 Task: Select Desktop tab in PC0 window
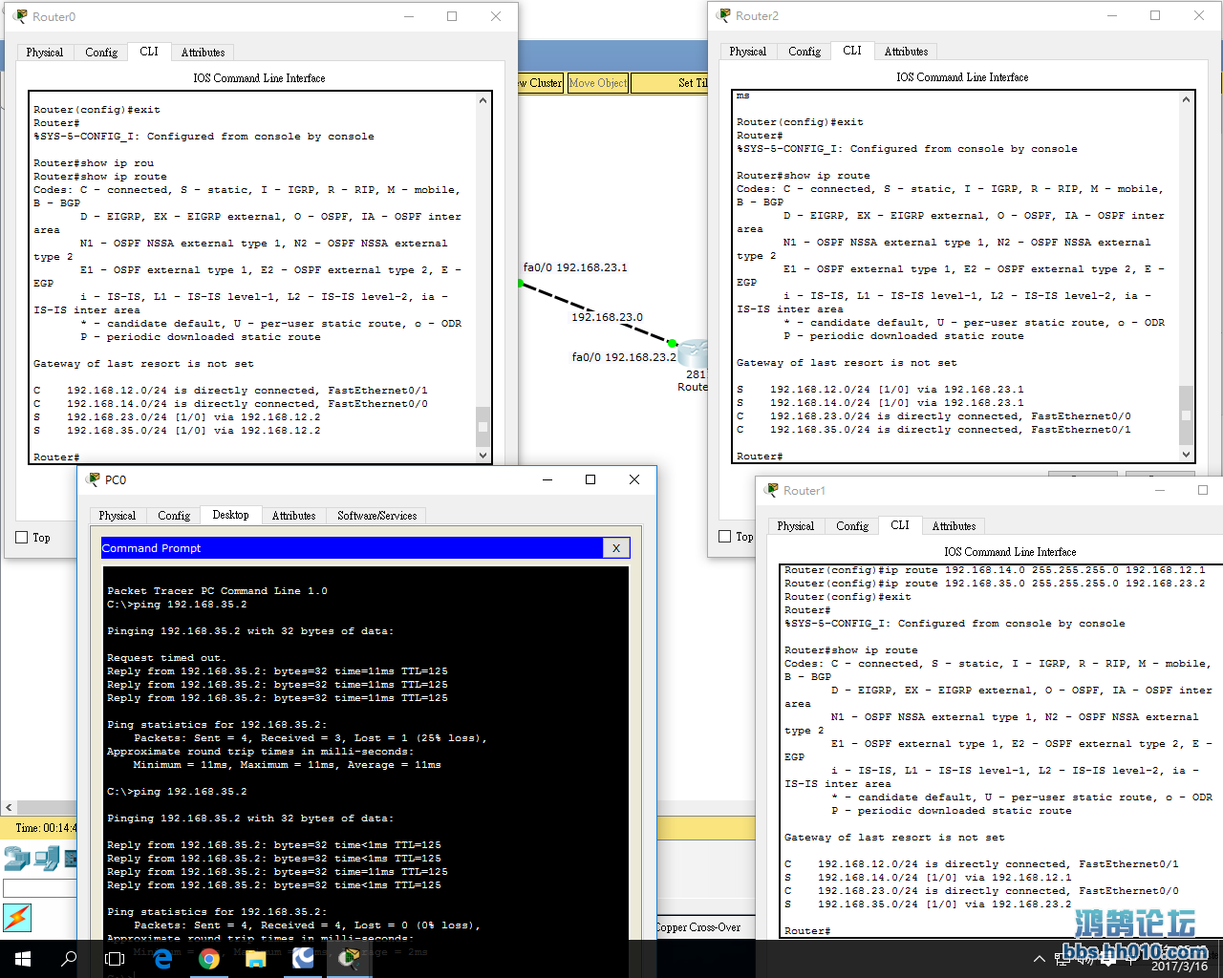pyautogui.click(x=230, y=515)
